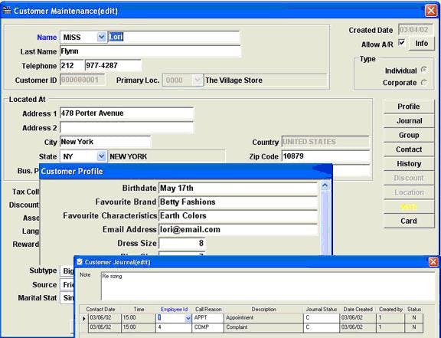This screenshot has height=338, width=441.
Task: Click the Zip Code field 10879
Action: point(325,156)
